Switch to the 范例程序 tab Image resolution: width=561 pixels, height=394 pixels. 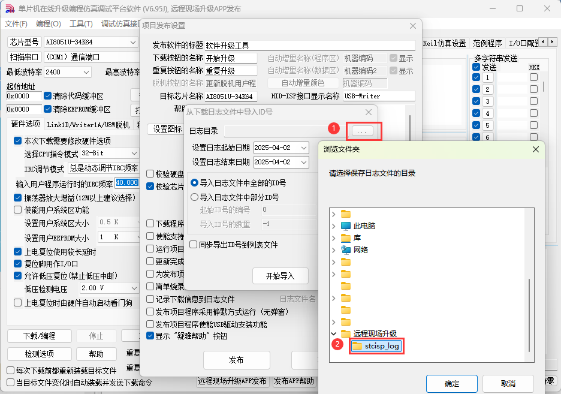(x=487, y=43)
